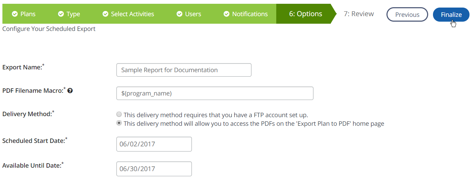Click the 6: Options step
475x179 pixels.
(x=306, y=14)
